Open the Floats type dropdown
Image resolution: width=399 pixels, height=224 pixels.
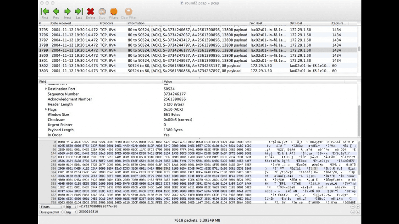51,207
